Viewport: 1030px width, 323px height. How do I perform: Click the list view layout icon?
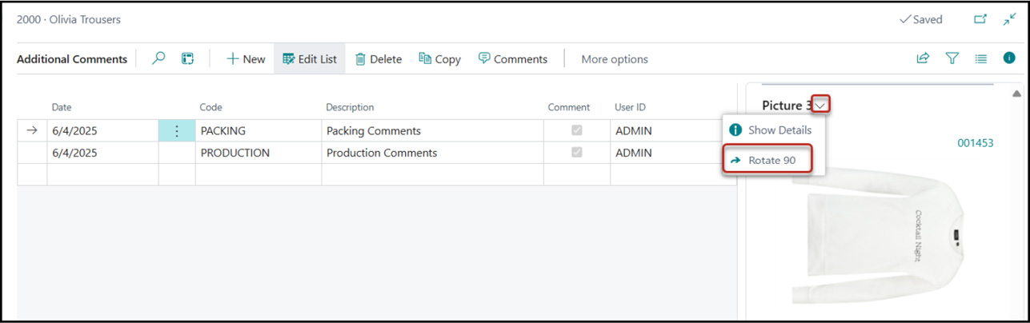click(x=980, y=58)
